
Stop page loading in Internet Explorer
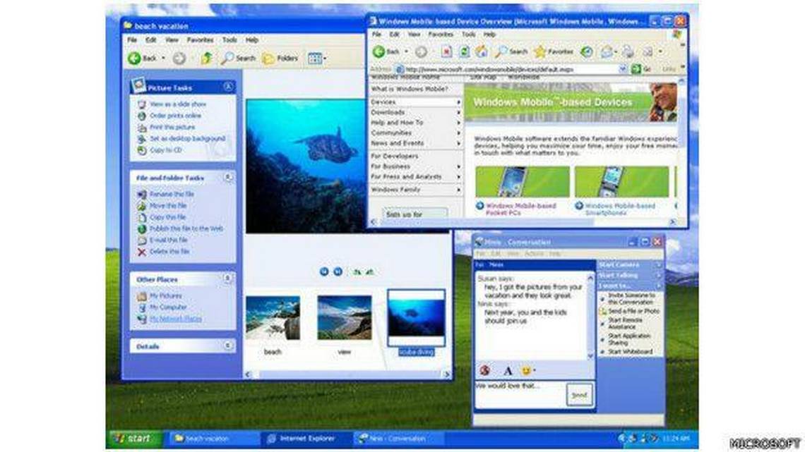447,51
